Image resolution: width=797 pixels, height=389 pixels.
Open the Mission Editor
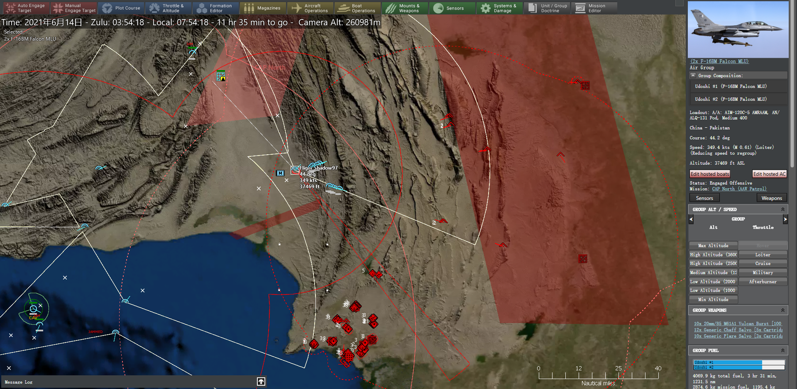point(594,8)
